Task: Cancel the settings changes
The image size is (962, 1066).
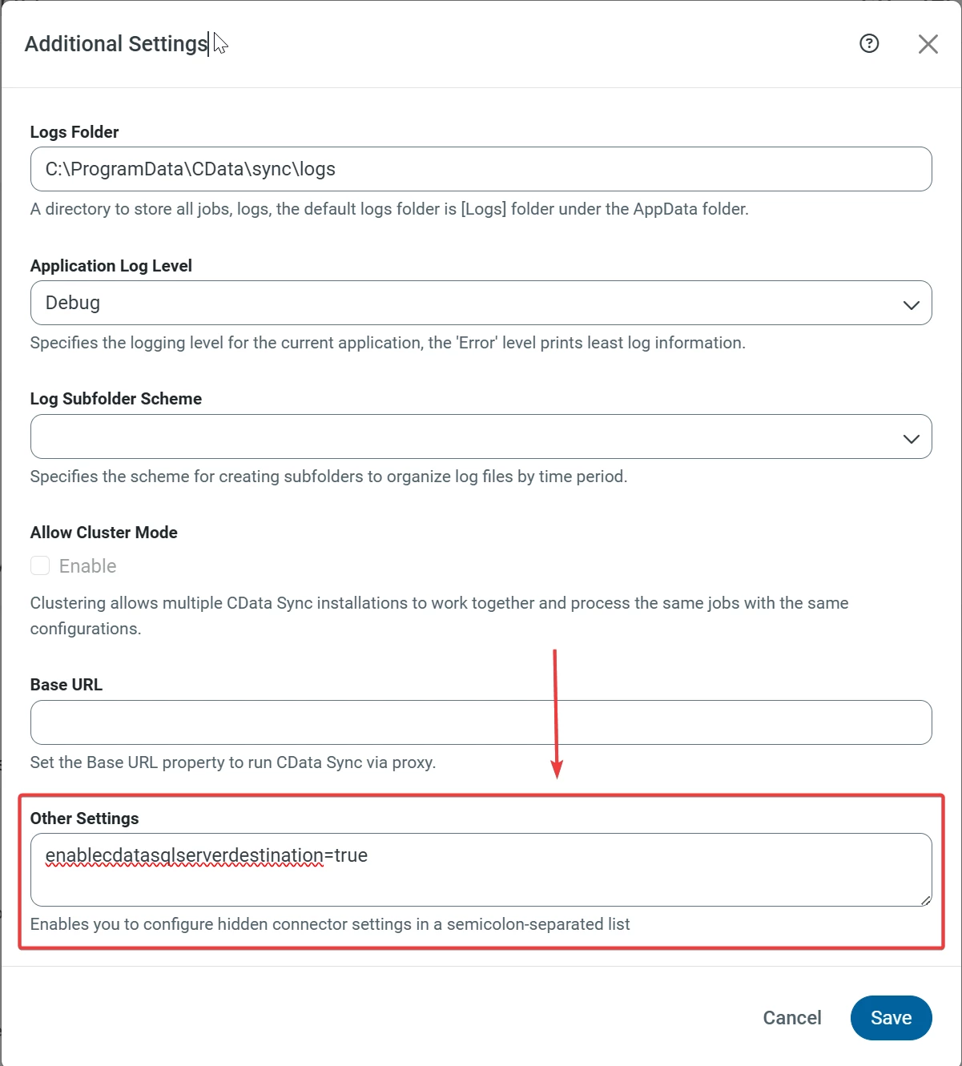Action: 791,1017
